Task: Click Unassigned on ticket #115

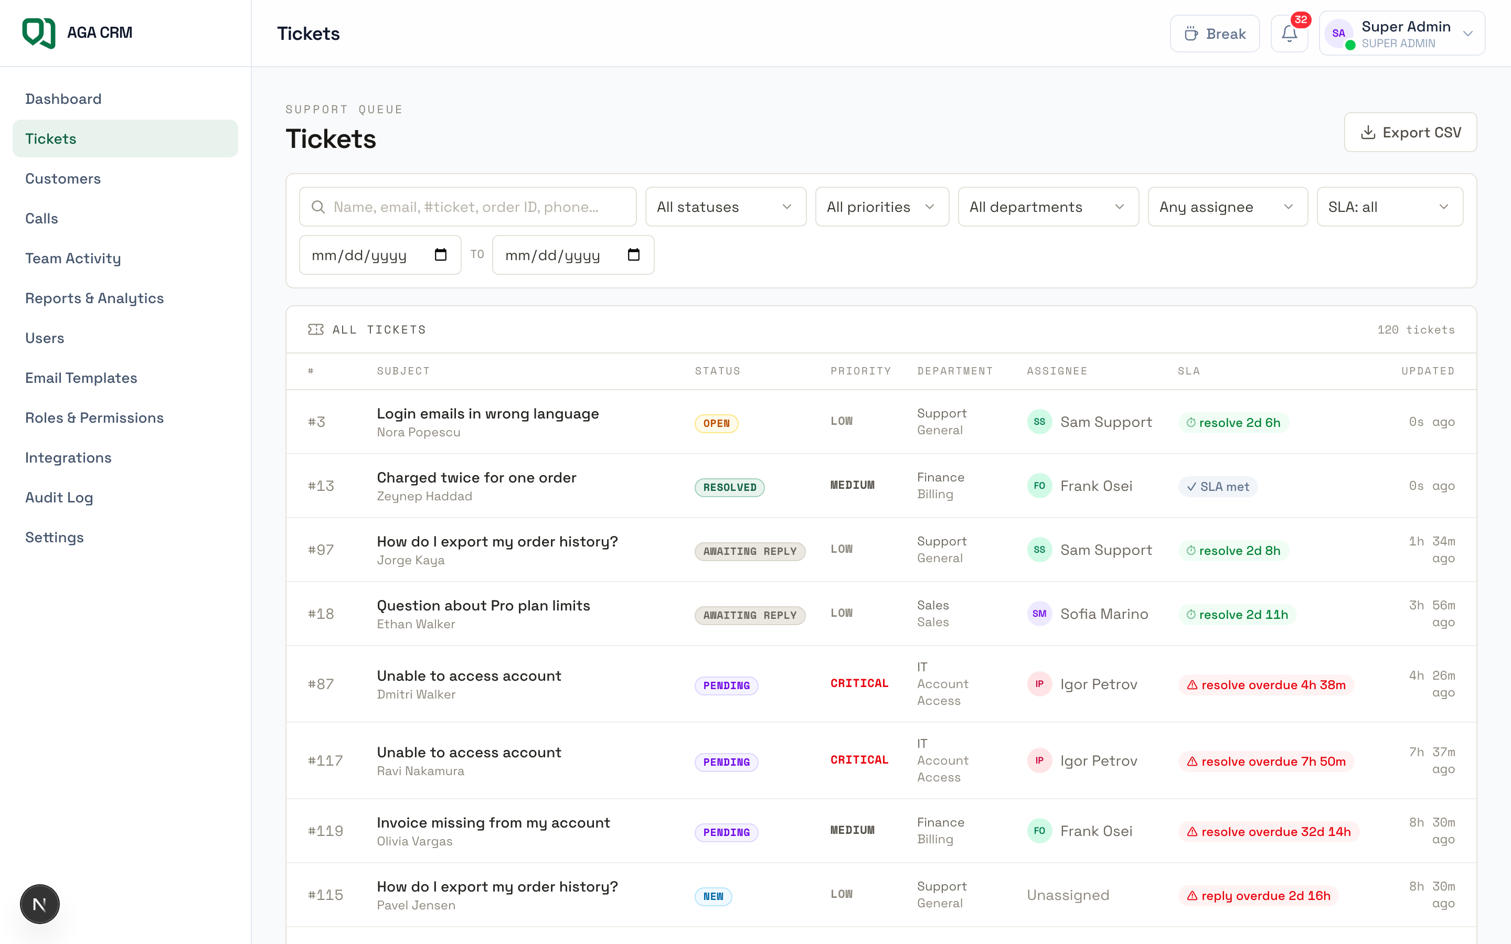Action: pyautogui.click(x=1068, y=895)
